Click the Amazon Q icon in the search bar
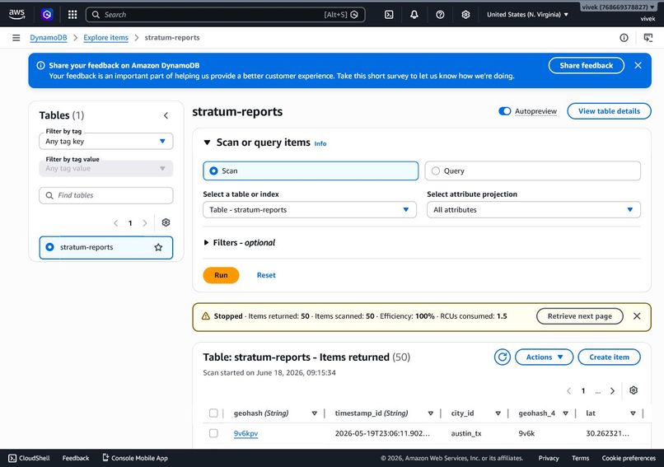Screen dimensions: 664x467 point(354,14)
